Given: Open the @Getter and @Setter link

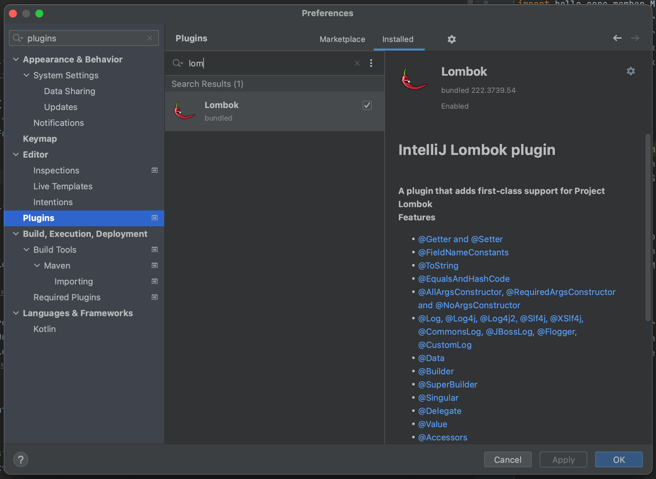Looking at the screenshot, I should (460, 239).
